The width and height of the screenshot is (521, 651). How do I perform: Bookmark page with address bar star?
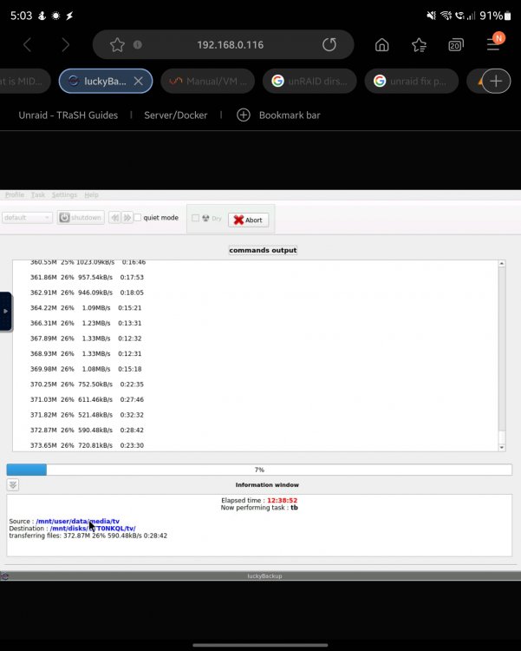(x=117, y=44)
